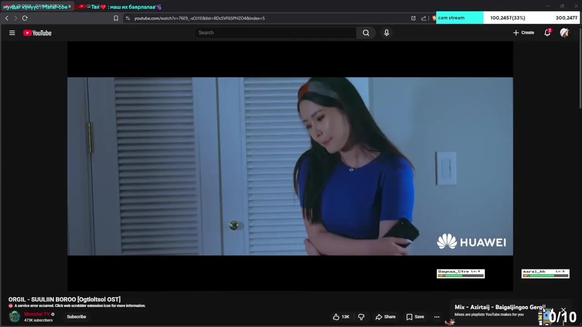Screen dimensions: 582x327
Task: Click the video player area
Action: click(x=290, y=166)
